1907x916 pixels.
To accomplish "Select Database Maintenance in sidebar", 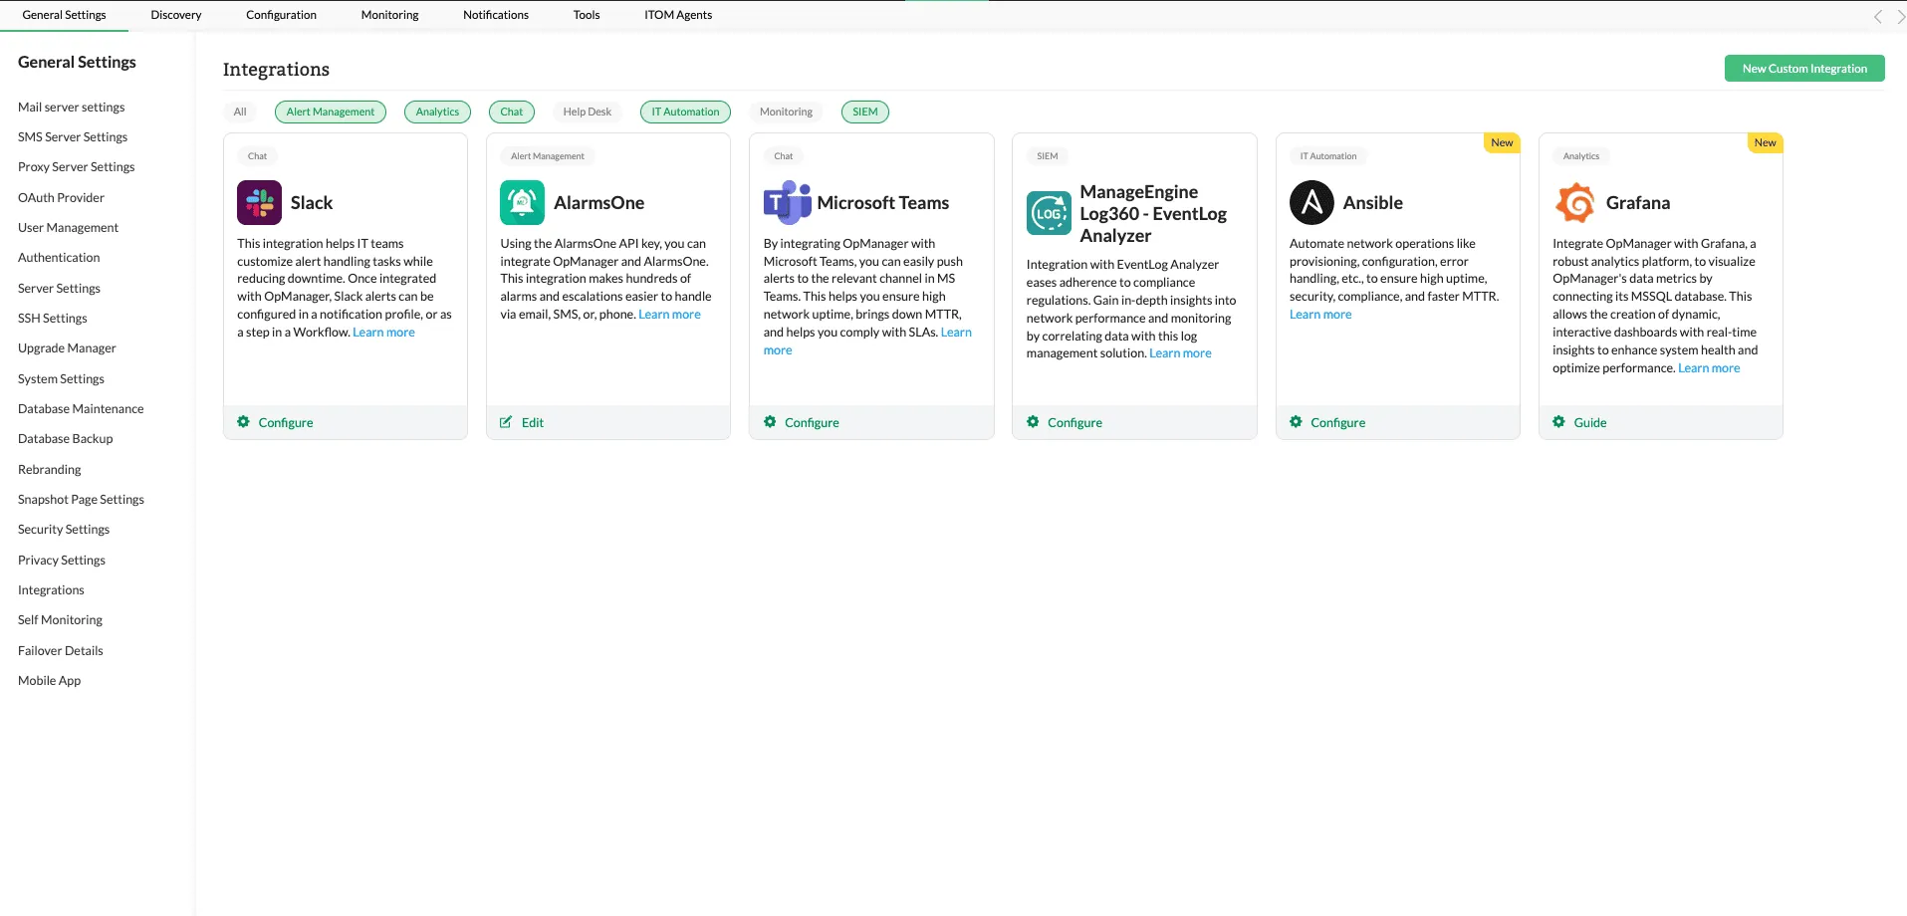I will 81,408.
